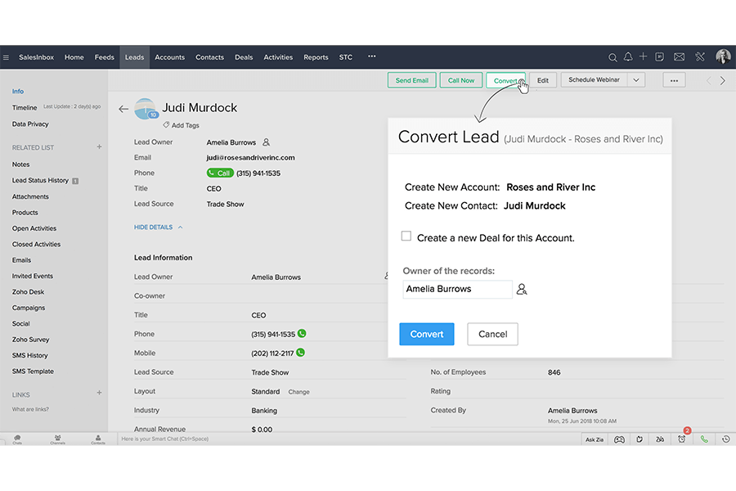Open the global search icon
This screenshot has height=491, width=736.
coord(613,57)
